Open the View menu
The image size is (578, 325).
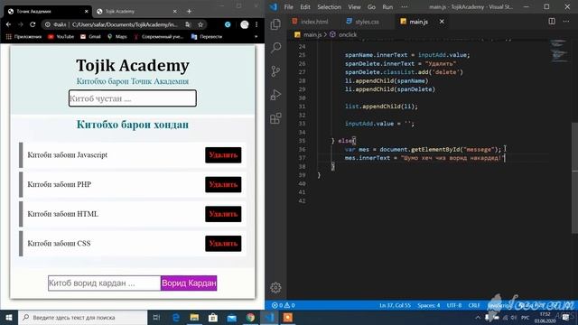(x=354, y=7)
